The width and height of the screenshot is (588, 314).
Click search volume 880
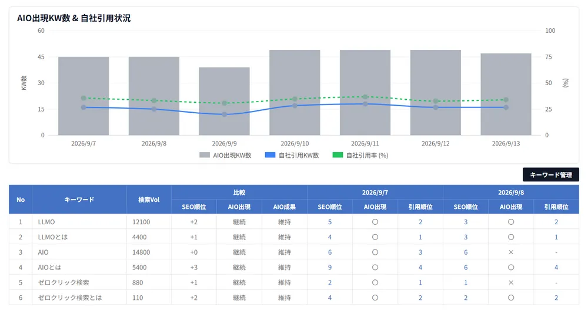click(138, 282)
